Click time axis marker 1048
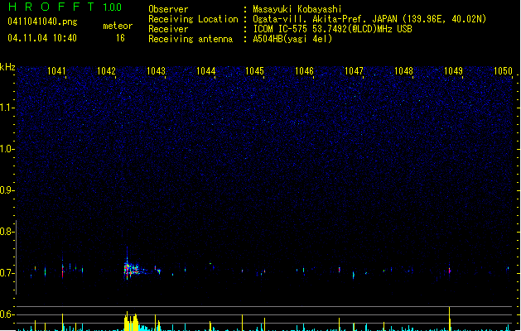The width and height of the screenshot is (521, 331). tap(403, 71)
